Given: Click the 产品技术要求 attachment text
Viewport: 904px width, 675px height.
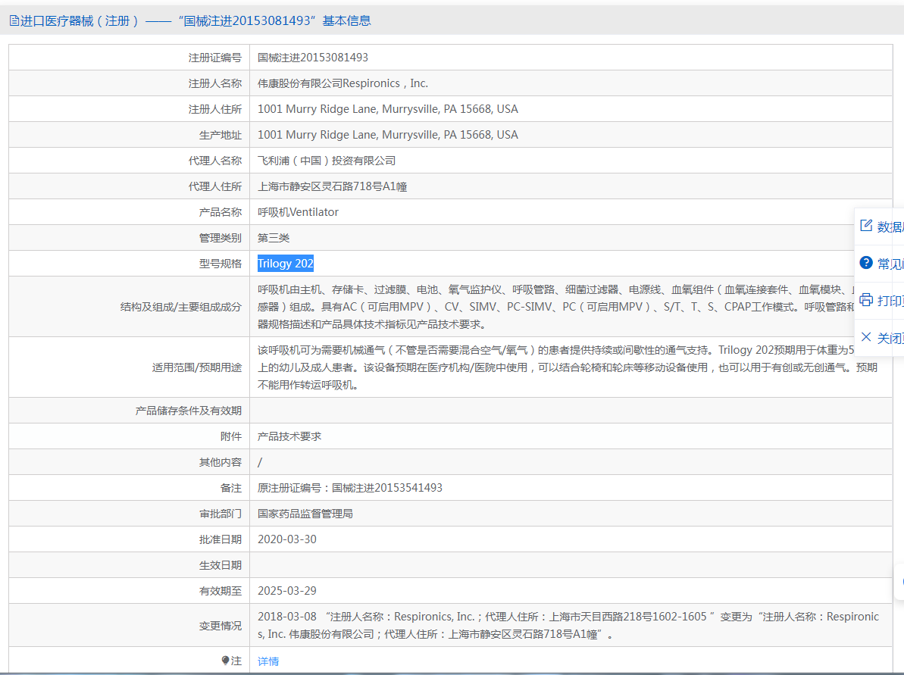Looking at the screenshot, I should click(289, 436).
